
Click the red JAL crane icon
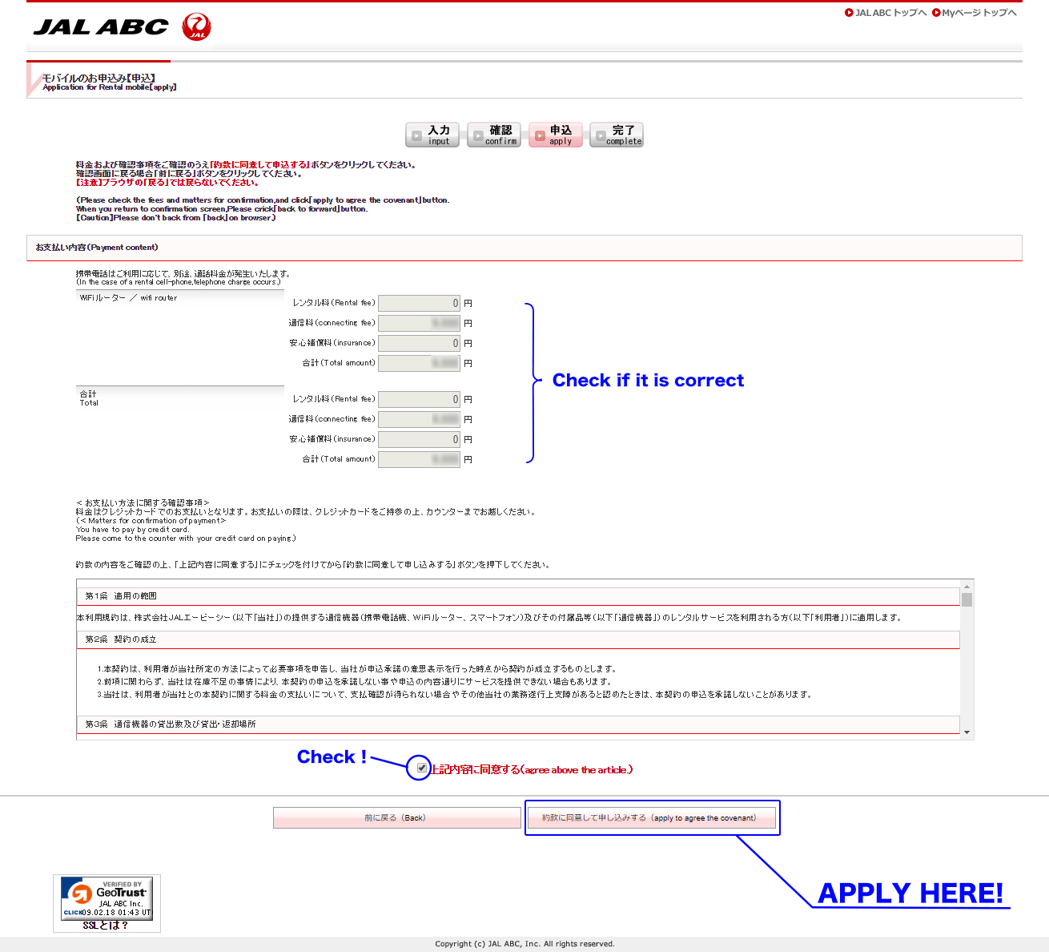[x=195, y=26]
